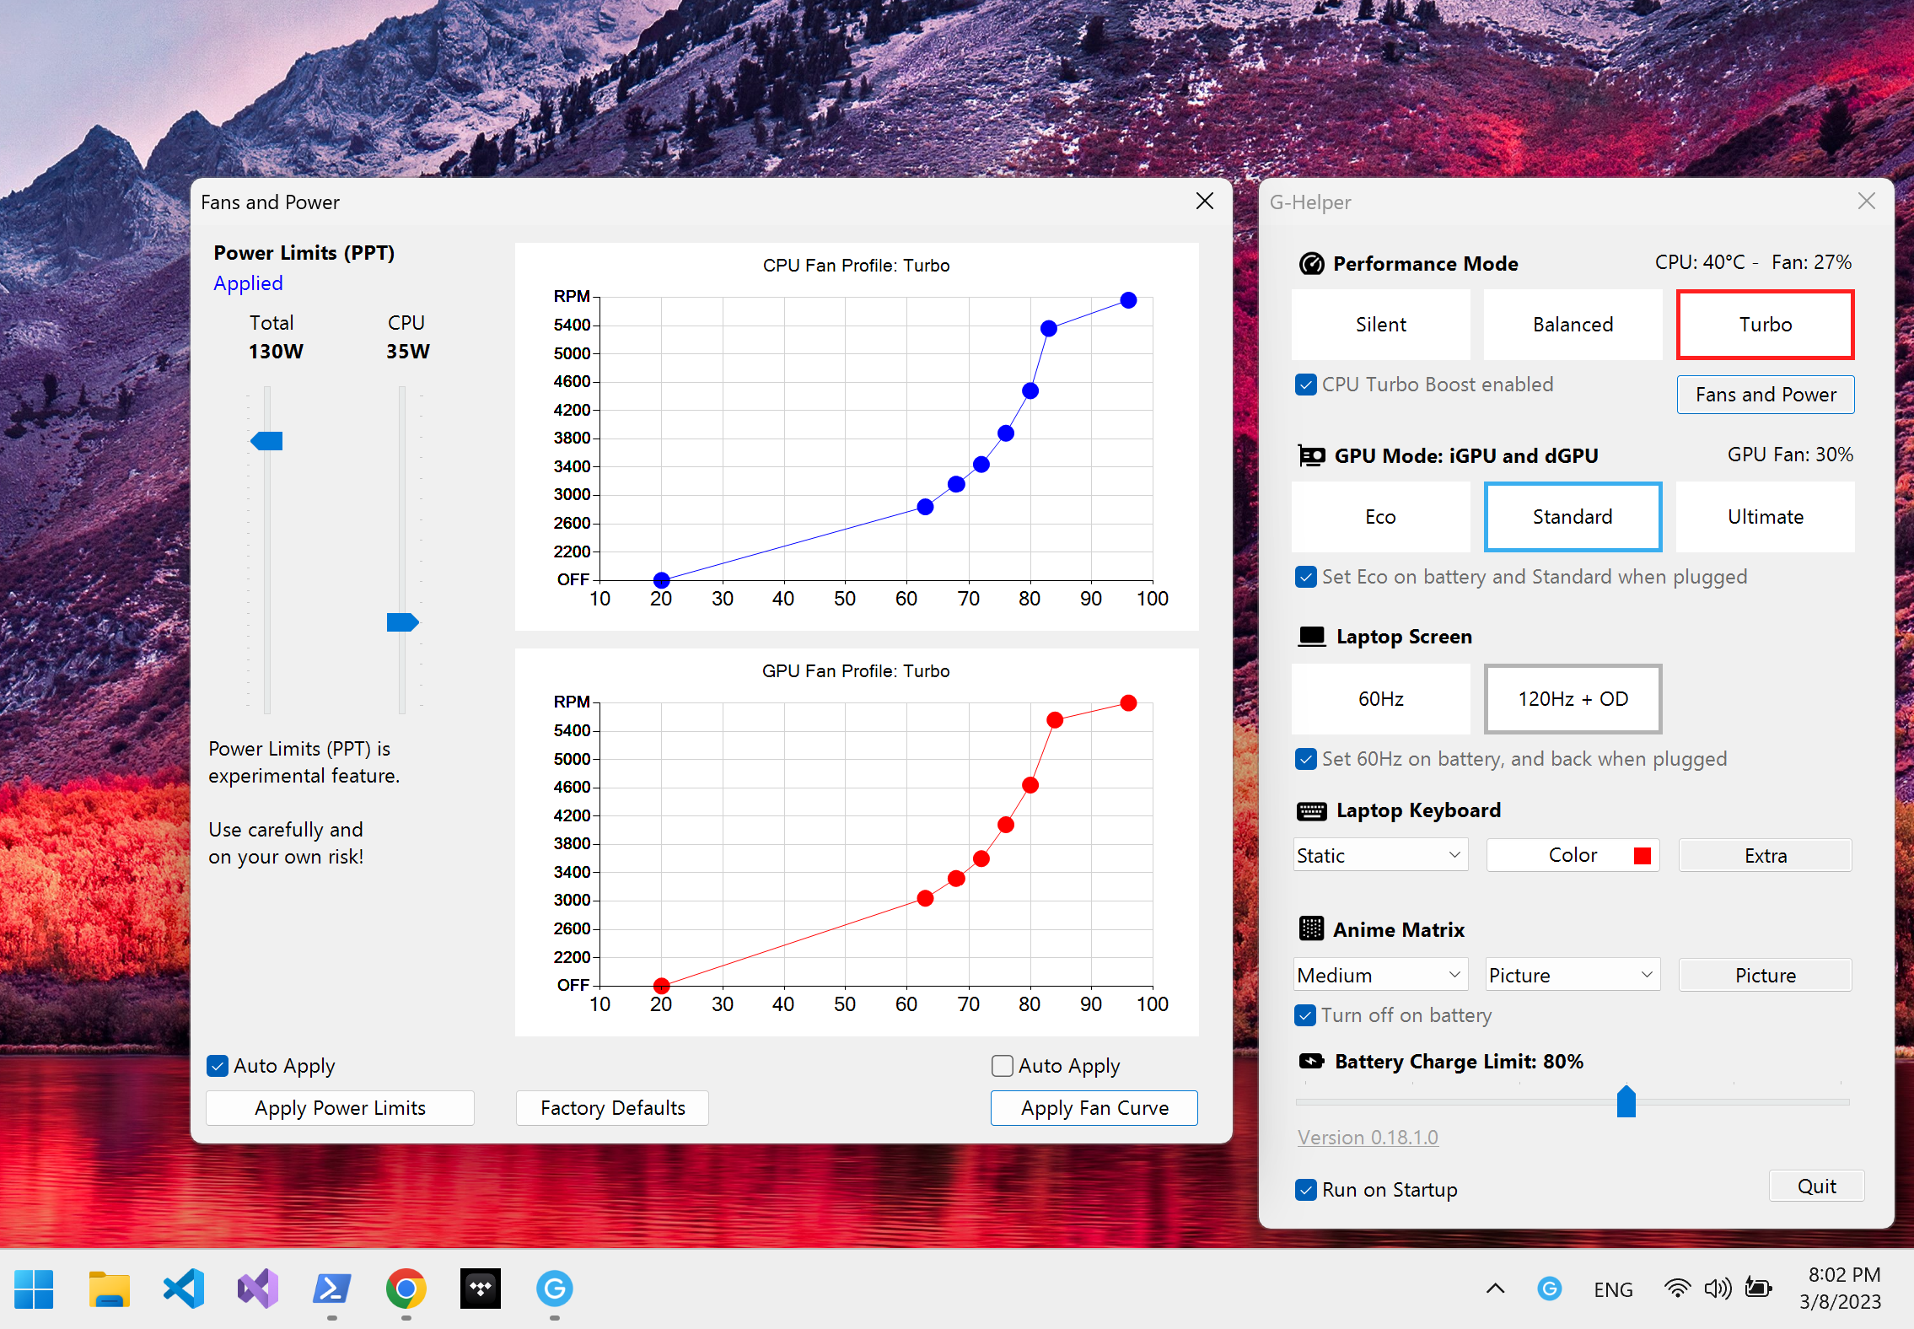
Task: Click G-Helper icon in system tray
Action: [1549, 1289]
